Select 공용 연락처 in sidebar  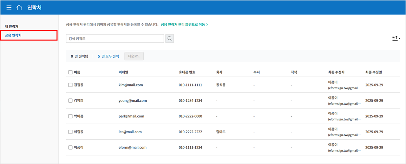point(13,35)
